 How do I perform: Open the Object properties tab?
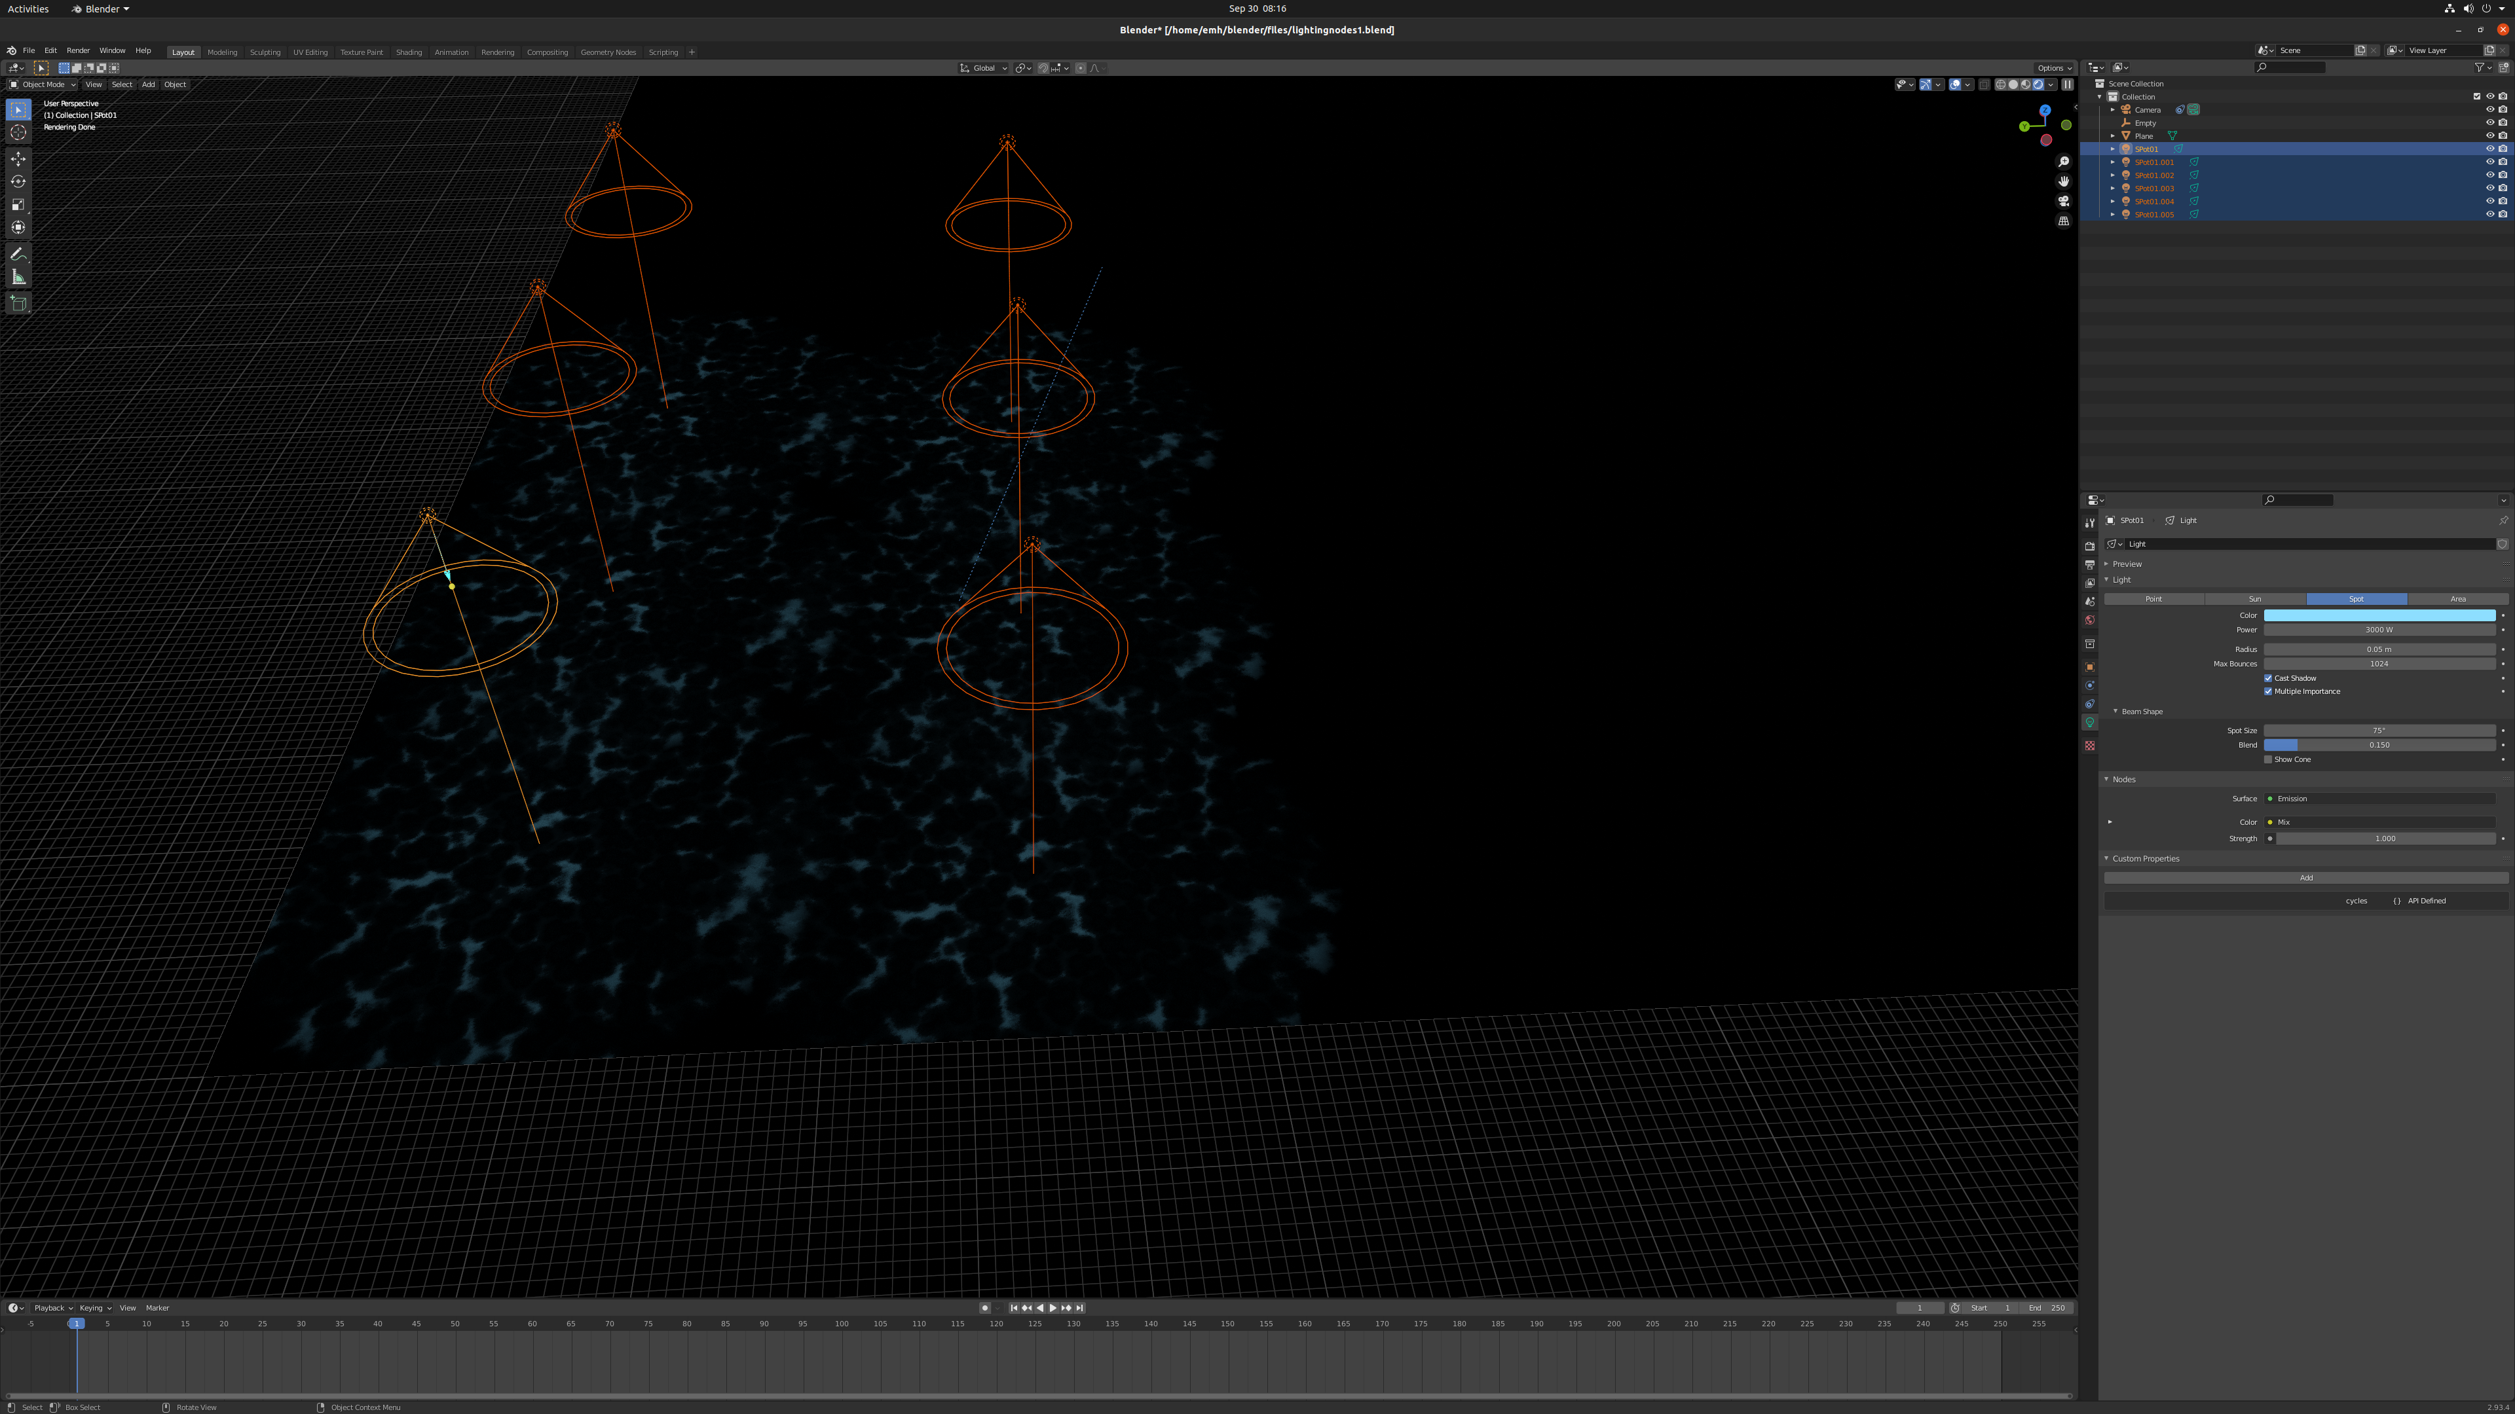pyautogui.click(x=2089, y=668)
